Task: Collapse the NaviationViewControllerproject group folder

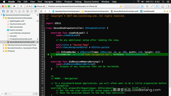Action: click(x=4, y=18)
